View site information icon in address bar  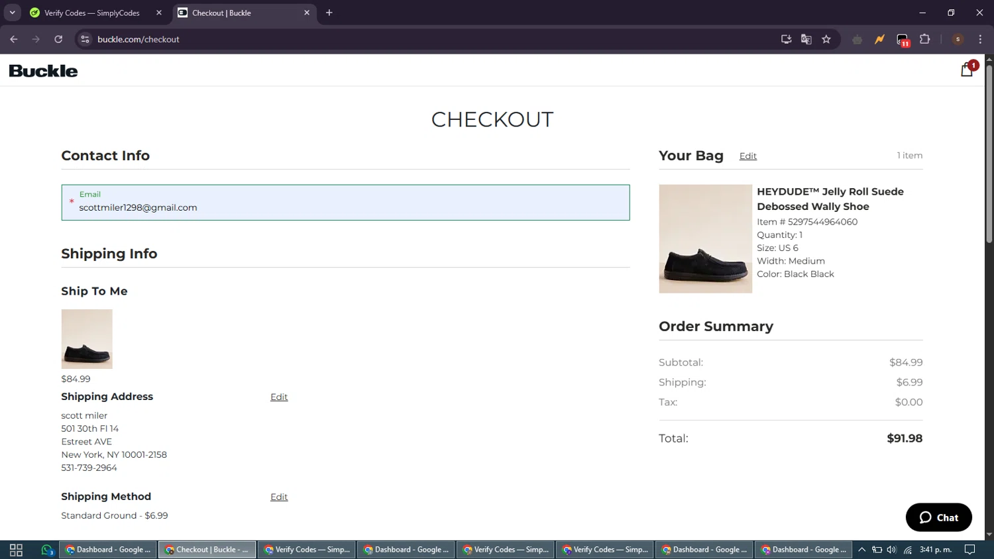click(x=85, y=39)
